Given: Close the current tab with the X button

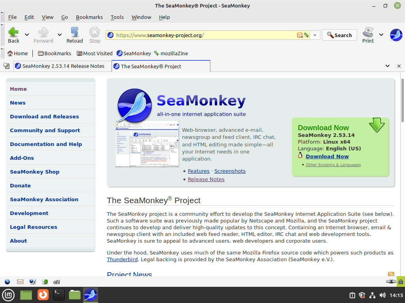Looking at the screenshot, I should [399, 66].
